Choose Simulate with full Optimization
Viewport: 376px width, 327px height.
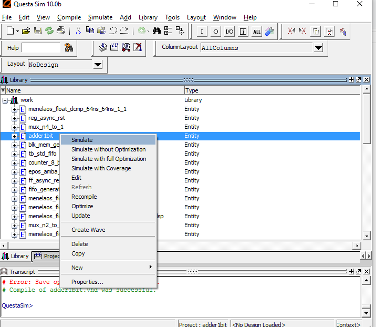[108, 159]
